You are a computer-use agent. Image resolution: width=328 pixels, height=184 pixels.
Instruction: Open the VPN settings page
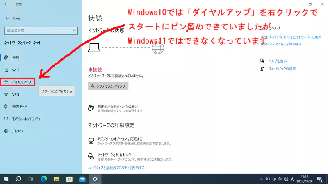(x=16, y=94)
